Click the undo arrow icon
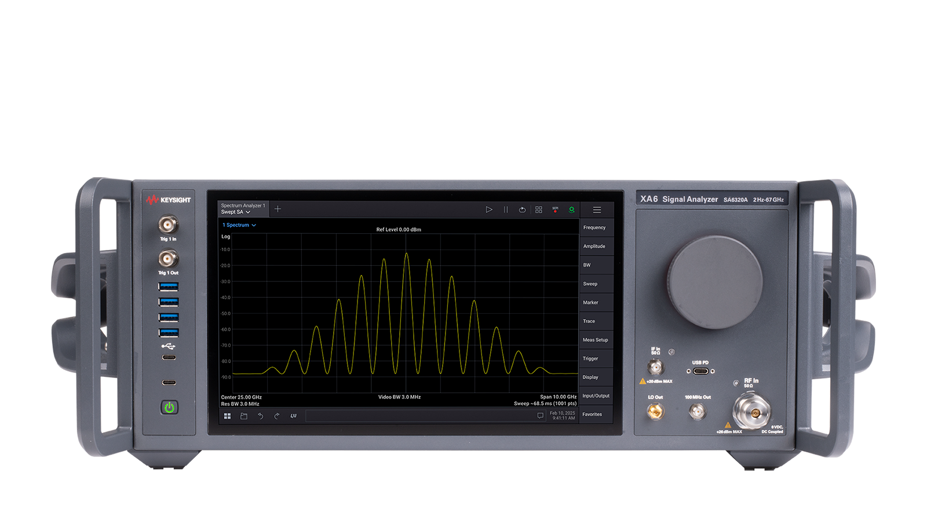 tap(260, 416)
